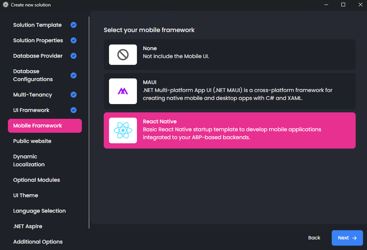Click the app logo in title bar

6,5
